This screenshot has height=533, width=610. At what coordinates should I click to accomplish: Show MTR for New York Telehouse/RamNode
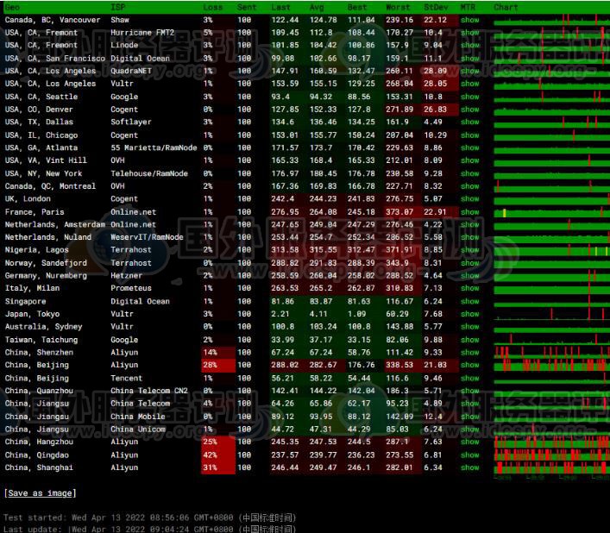click(470, 173)
